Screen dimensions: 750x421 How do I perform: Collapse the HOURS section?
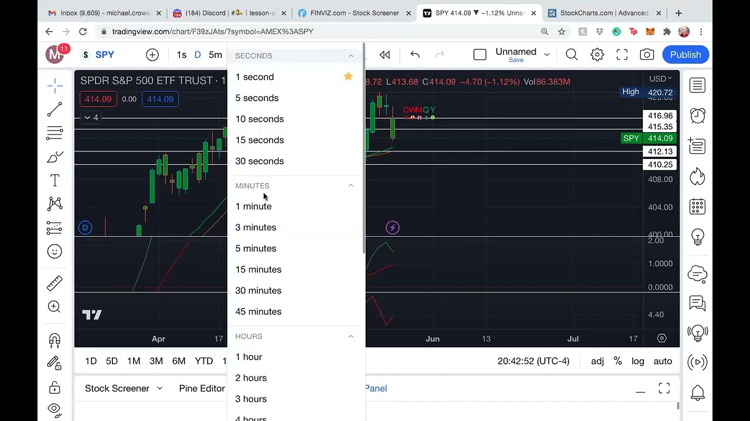(x=351, y=336)
